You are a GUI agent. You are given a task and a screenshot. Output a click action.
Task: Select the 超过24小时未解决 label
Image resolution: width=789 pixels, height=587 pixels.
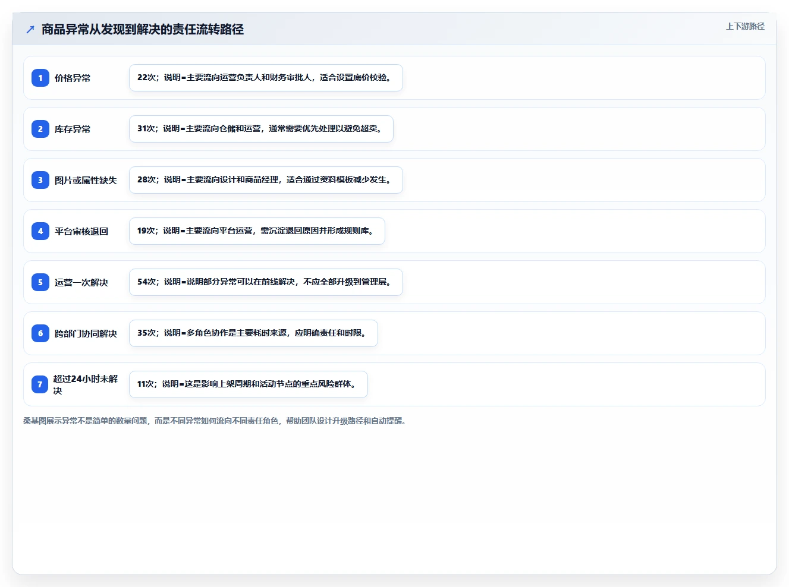(x=86, y=384)
